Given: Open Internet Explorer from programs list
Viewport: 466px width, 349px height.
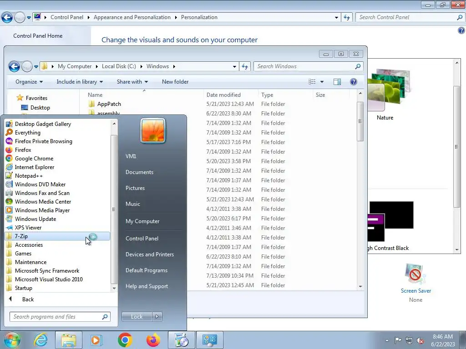Looking at the screenshot, I should 35,167.
